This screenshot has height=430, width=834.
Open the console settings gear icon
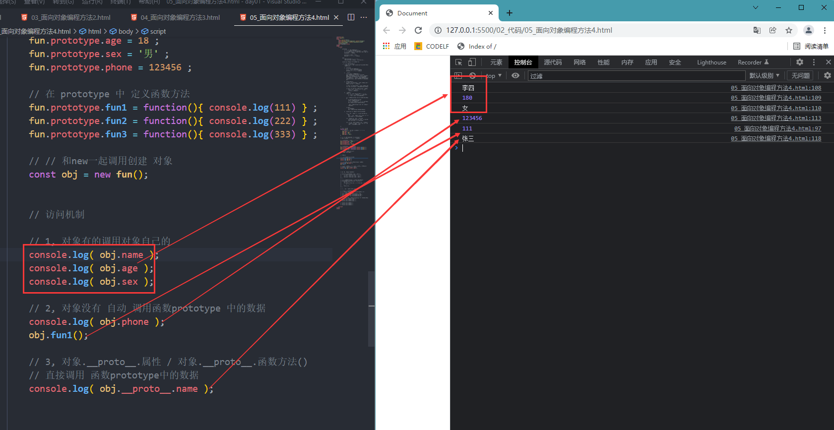pos(827,75)
